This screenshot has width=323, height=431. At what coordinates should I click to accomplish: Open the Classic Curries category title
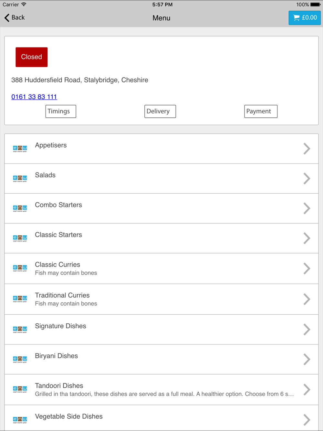coord(57,265)
